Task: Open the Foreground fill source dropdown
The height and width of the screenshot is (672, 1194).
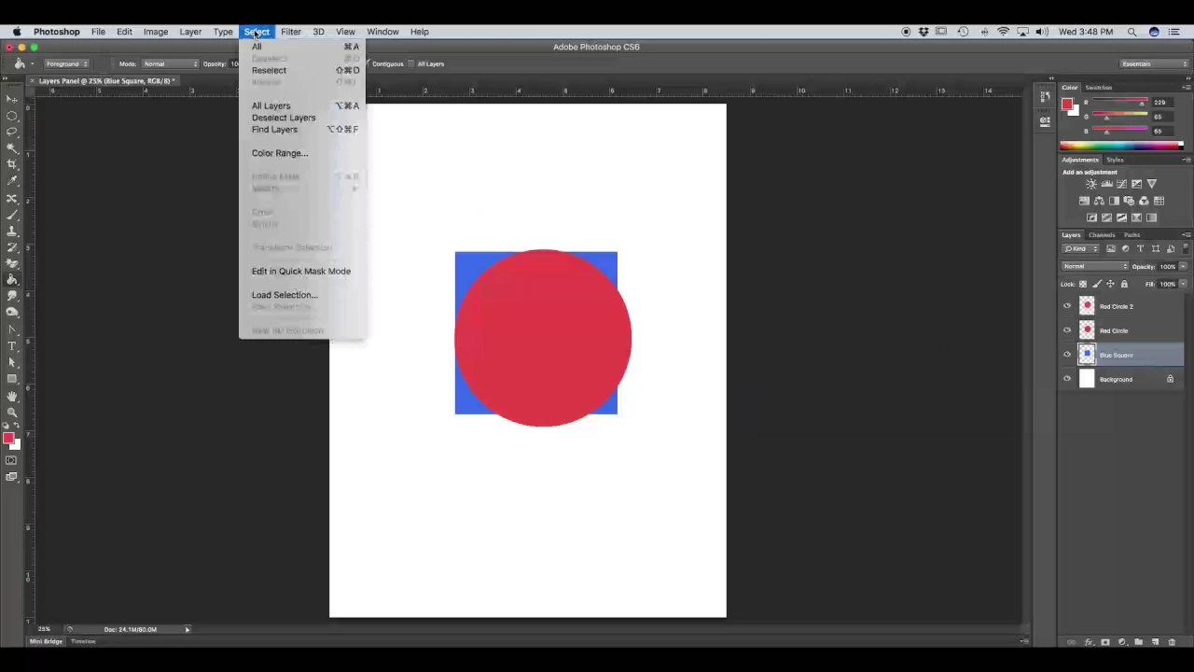Action: [x=65, y=63]
